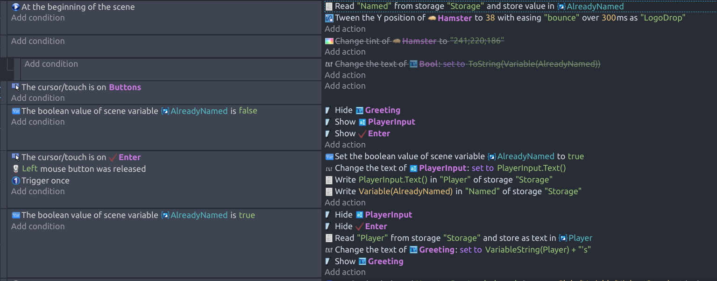Viewport: 717px width, 281px height.
Task: Click the Show PlayerInput action visibility icon
Action: pos(328,122)
